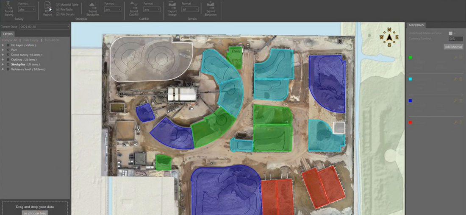Open the Terrain image format dropdown showing .tif
The image size is (466, 215).
click(x=190, y=9)
